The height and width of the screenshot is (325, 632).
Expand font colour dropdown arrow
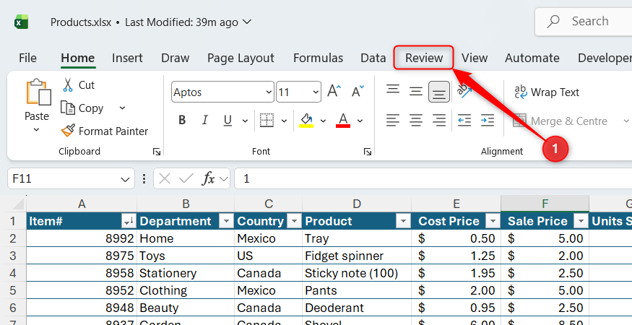click(360, 121)
